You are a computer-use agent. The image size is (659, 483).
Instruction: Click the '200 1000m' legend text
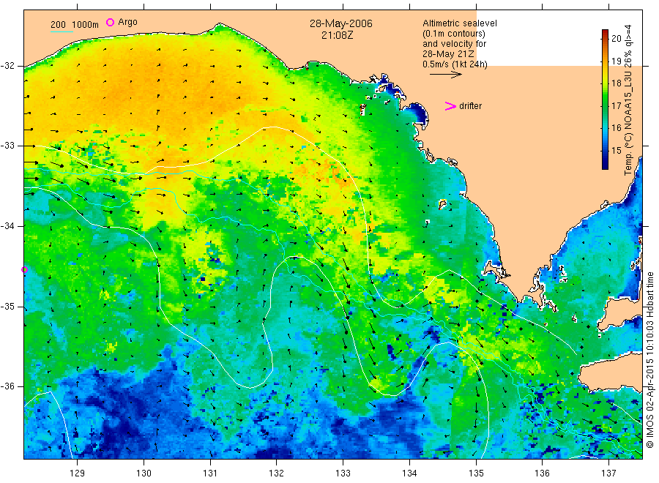pyautogui.click(x=75, y=25)
